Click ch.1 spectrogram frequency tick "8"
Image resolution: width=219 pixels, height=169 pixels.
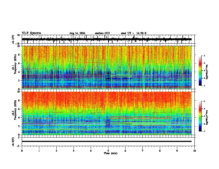pyautogui.click(x=19, y=55)
